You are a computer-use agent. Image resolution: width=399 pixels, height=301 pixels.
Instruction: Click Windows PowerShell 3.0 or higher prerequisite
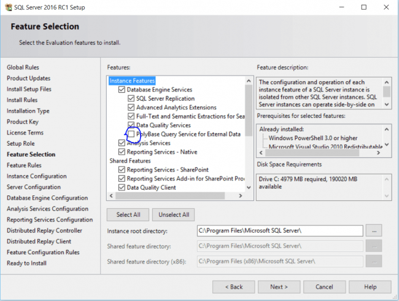pyautogui.click(x=313, y=138)
